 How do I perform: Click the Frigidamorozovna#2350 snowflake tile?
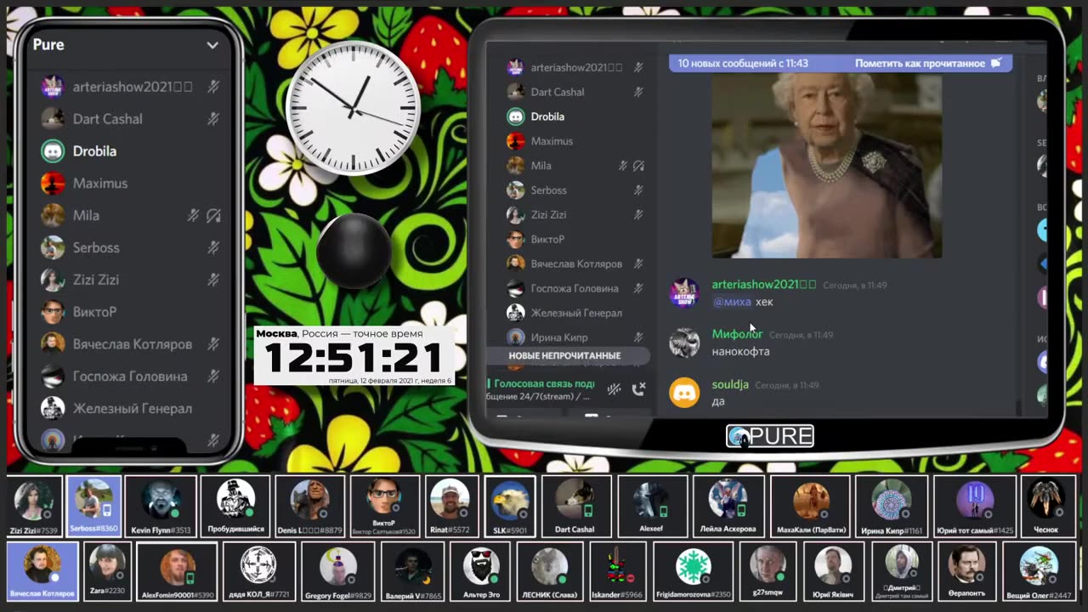(x=693, y=572)
